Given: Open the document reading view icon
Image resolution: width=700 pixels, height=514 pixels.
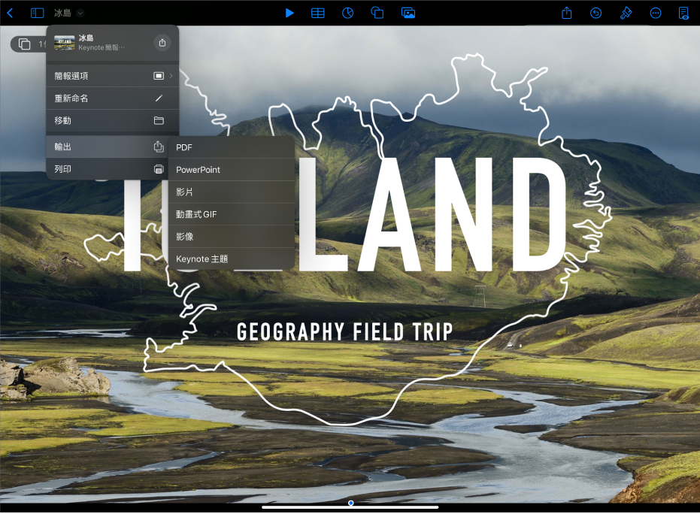Looking at the screenshot, I should click(683, 13).
